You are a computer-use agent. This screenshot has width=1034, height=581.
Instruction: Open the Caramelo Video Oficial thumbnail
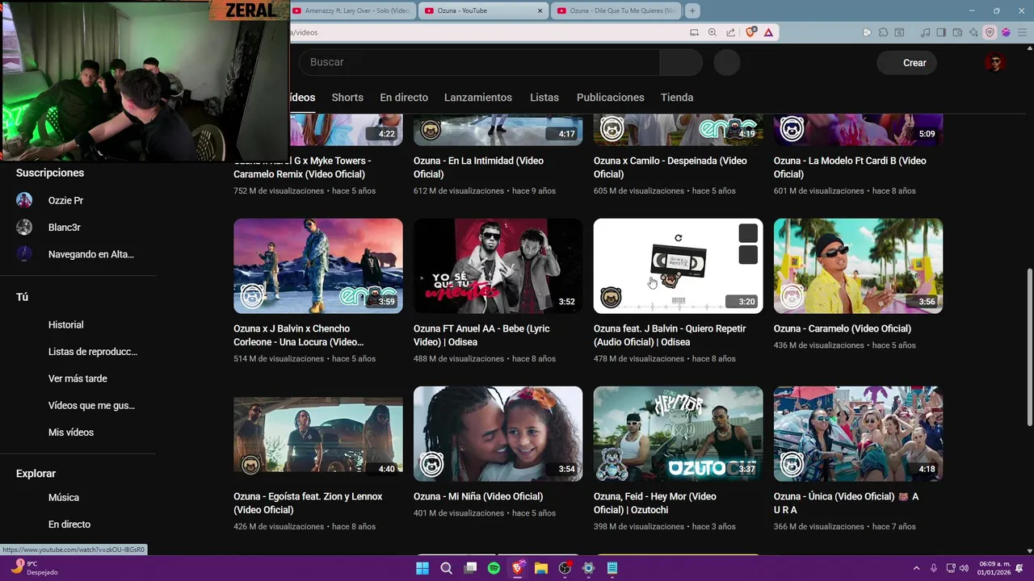pos(858,265)
